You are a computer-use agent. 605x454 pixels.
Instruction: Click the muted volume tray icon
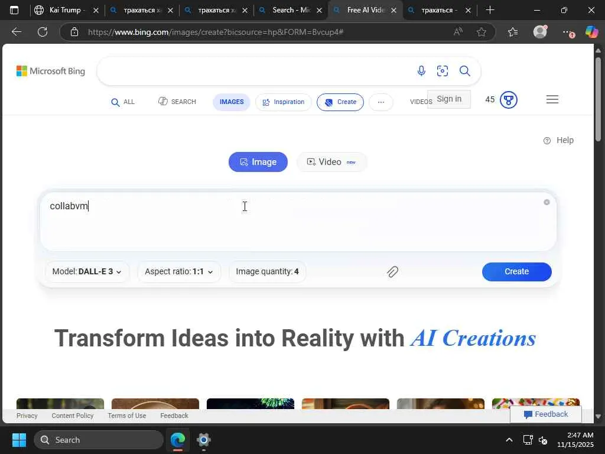click(543, 440)
